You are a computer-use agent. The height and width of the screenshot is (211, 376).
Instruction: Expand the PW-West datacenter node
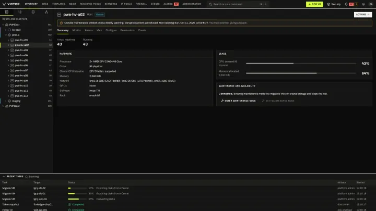(3, 106)
